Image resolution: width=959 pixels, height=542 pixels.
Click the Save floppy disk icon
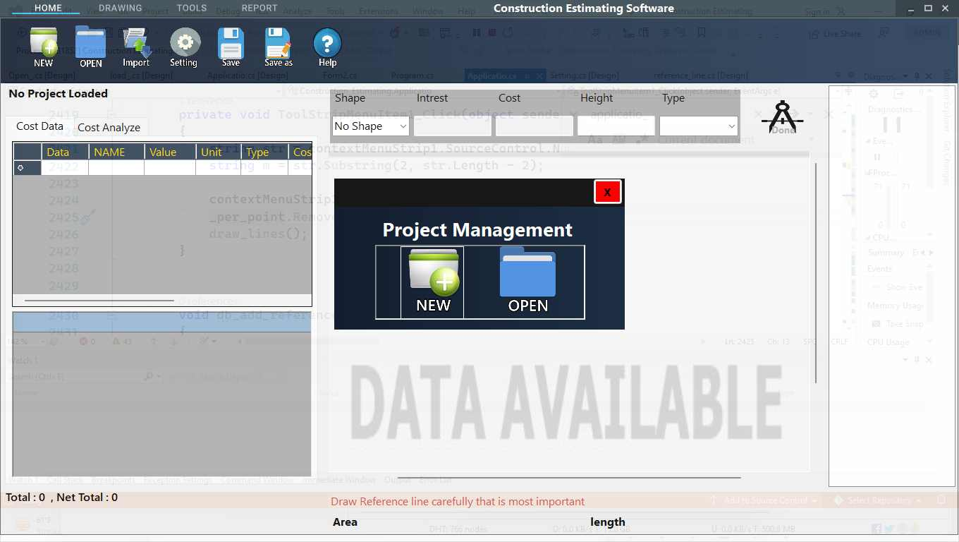click(x=231, y=47)
